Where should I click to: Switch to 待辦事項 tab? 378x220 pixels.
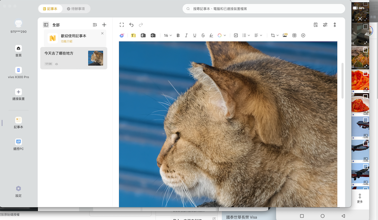pos(76,9)
